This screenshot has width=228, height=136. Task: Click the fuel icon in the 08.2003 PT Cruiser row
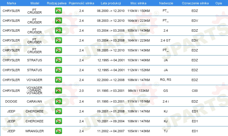coord(58,21)
